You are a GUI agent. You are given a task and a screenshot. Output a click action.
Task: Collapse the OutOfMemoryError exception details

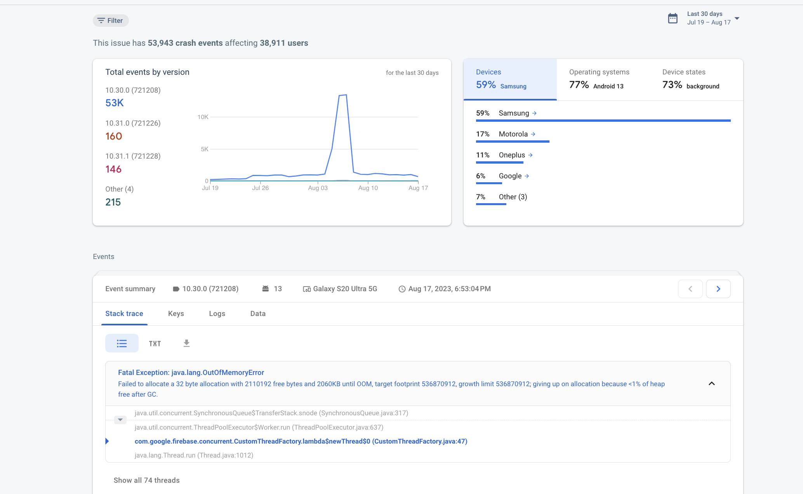click(712, 383)
